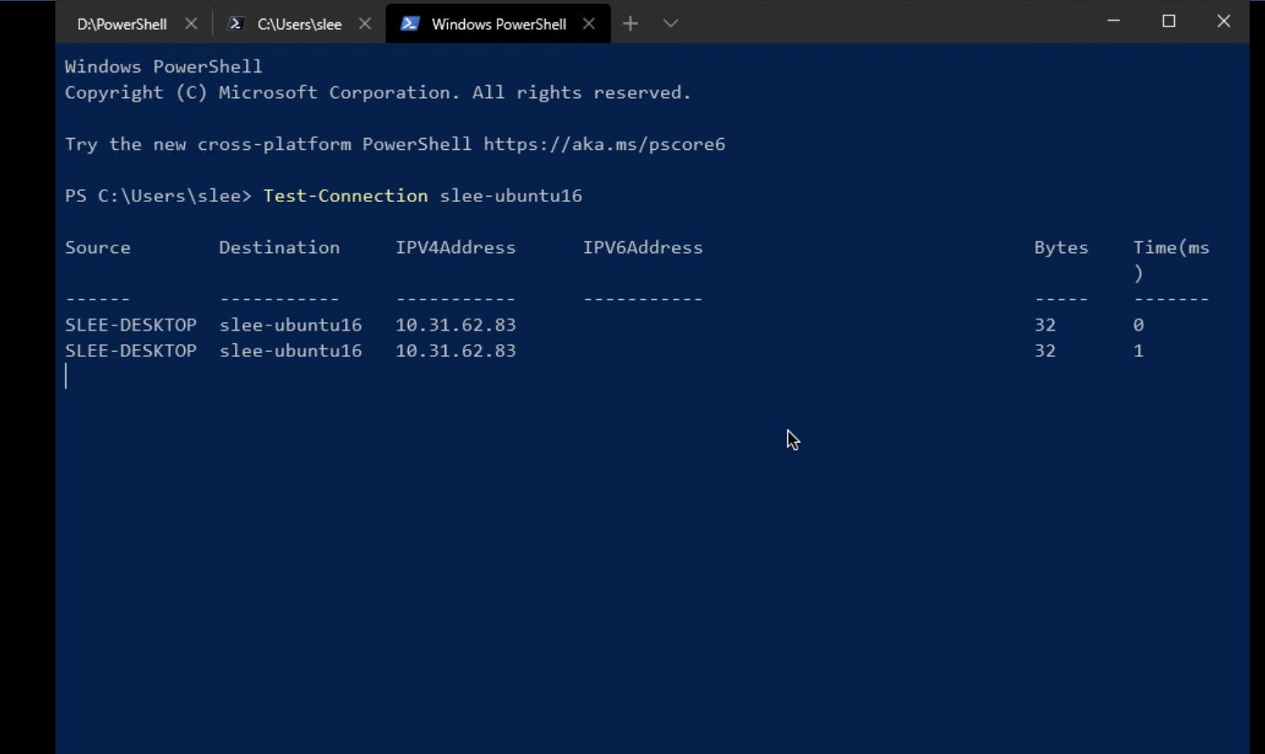Close the active Windows PowerShell tab
The image size is (1265, 754).
(x=589, y=24)
